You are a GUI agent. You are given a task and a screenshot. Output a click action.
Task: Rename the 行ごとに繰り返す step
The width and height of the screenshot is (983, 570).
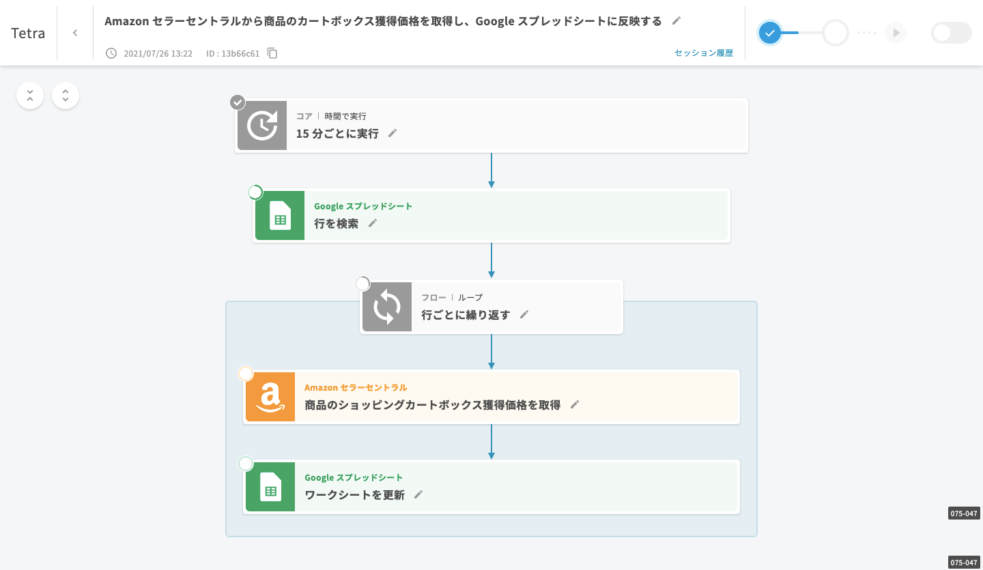pos(524,314)
